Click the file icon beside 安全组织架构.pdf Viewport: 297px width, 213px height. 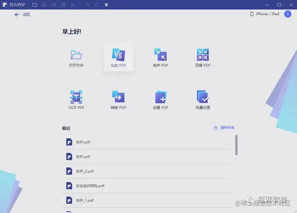(69, 186)
